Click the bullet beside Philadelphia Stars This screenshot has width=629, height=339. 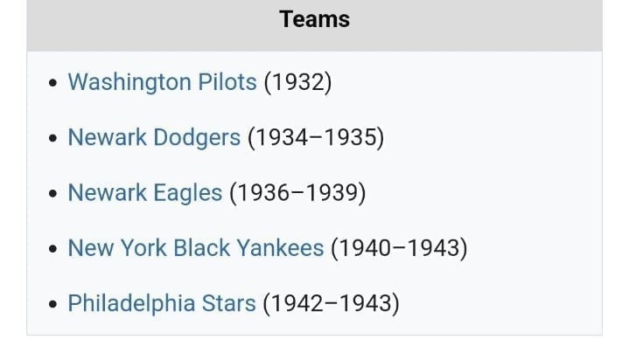pos(52,304)
